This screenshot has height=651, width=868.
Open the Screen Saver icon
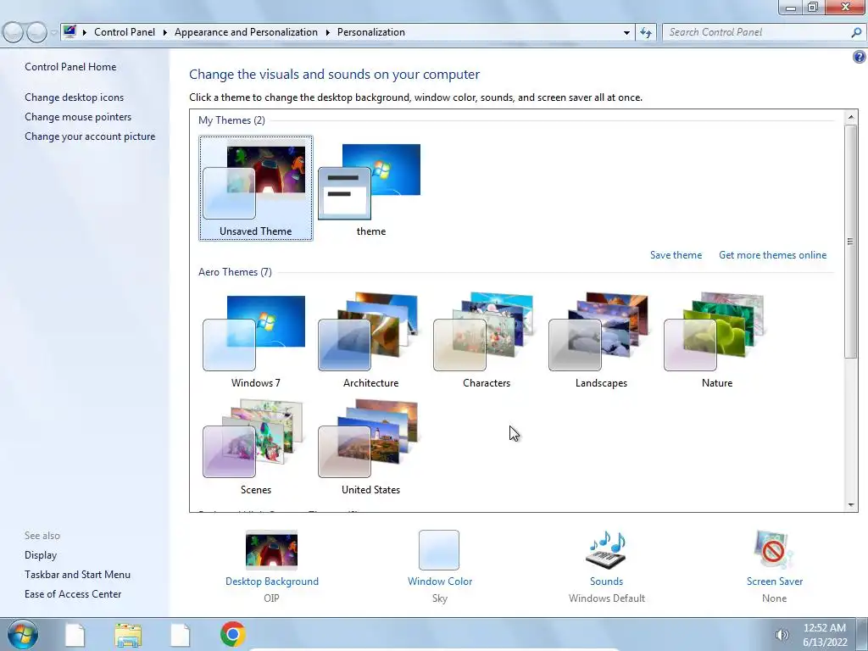tap(774, 549)
